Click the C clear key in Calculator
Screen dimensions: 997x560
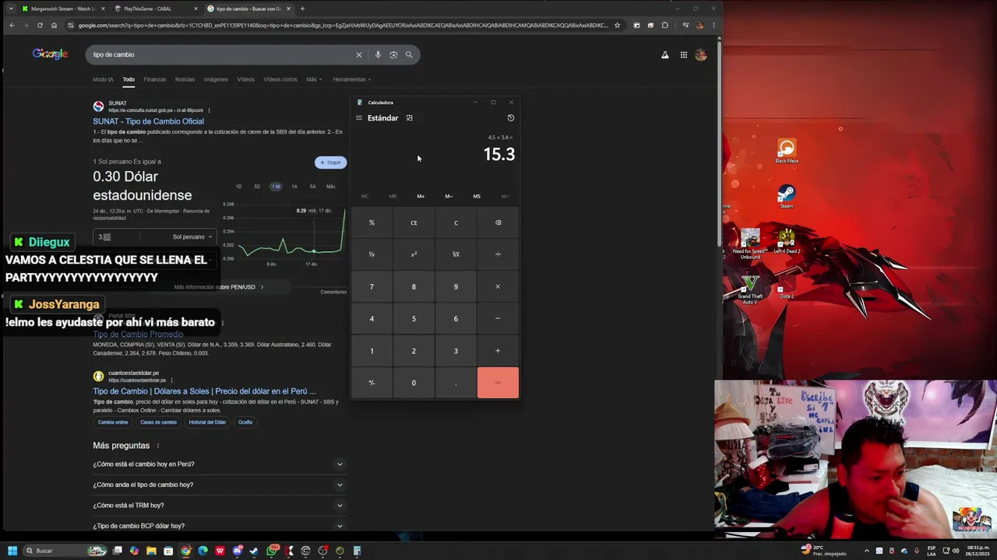tap(456, 222)
